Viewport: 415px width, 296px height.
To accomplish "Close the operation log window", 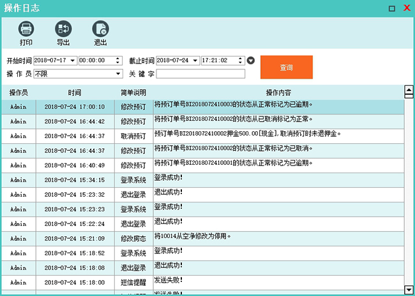I will (x=406, y=8).
